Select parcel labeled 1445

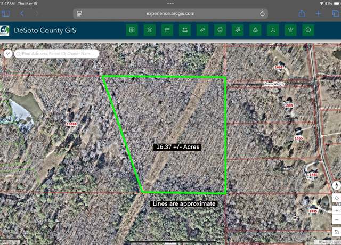click(x=313, y=211)
